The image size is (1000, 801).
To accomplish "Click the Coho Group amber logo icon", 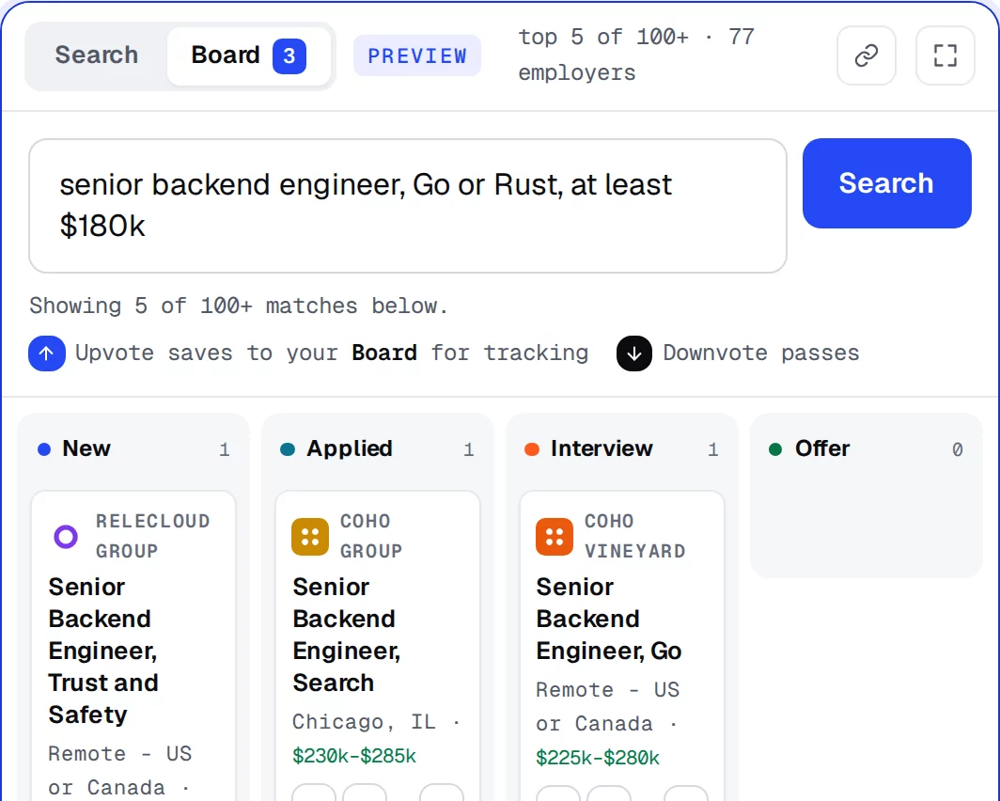I will (x=310, y=536).
